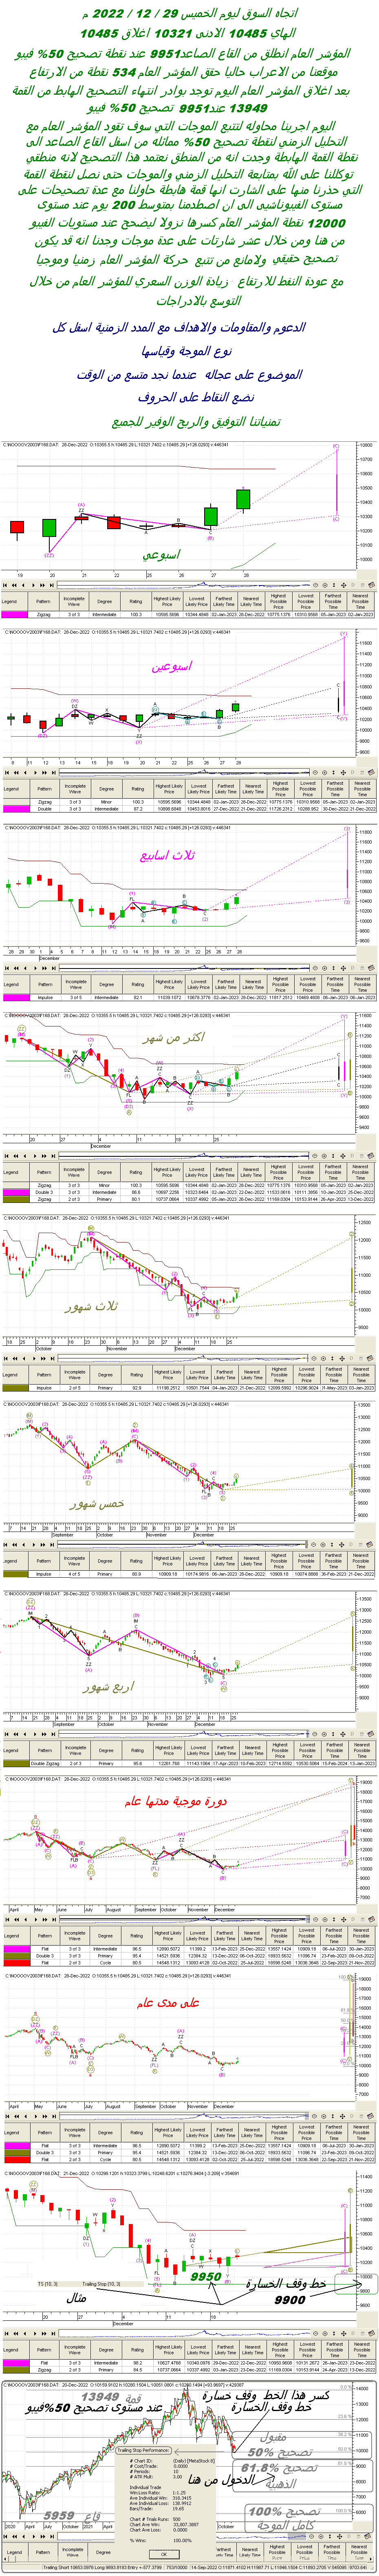
Task: Click the 'مقبول' annotation
Action: [x=271, y=2437]
